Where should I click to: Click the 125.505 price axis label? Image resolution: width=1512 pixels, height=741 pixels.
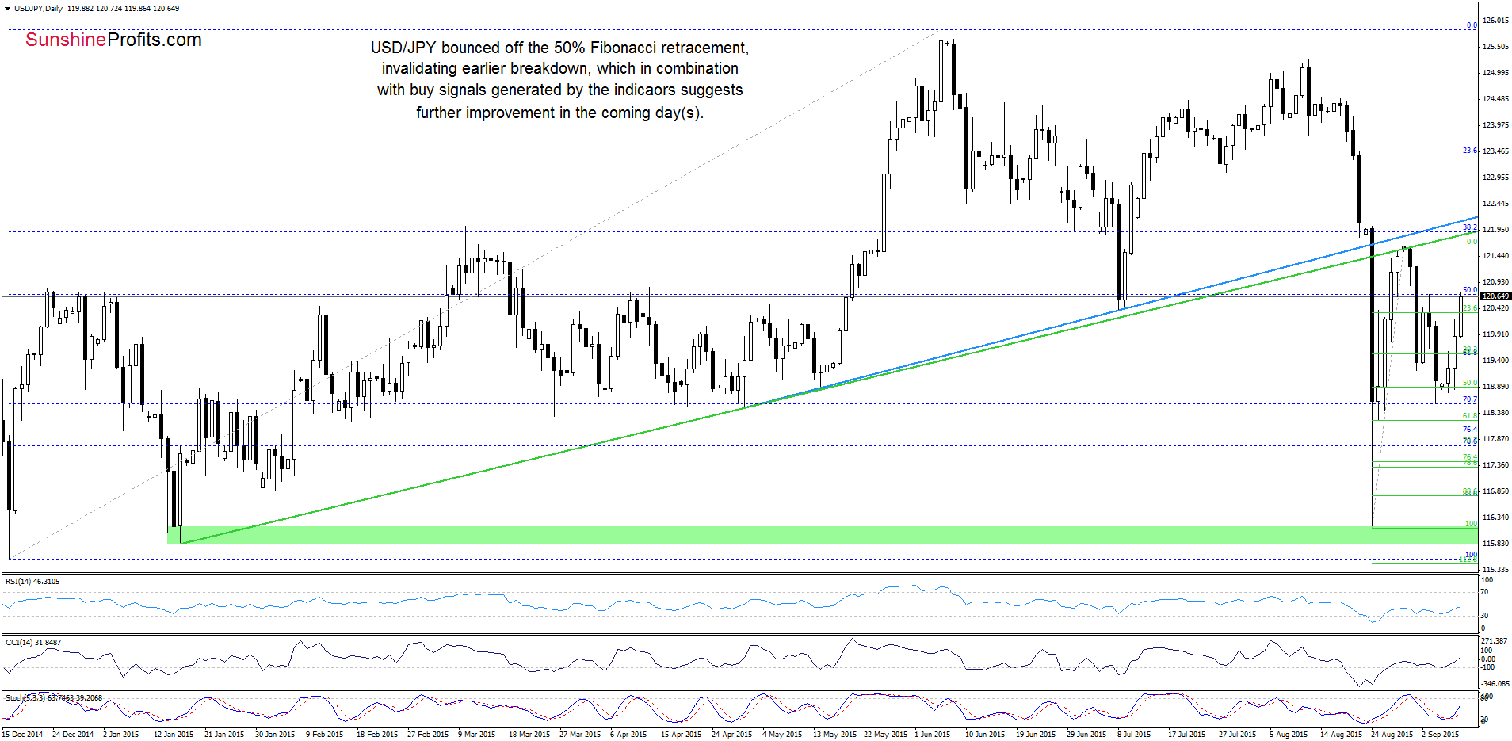point(1495,47)
